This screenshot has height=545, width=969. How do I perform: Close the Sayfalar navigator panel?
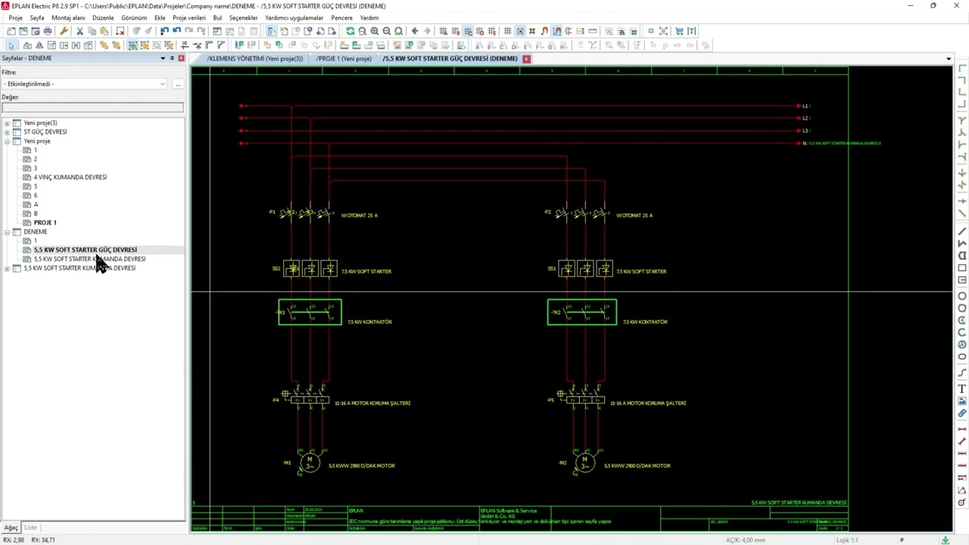click(x=181, y=58)
